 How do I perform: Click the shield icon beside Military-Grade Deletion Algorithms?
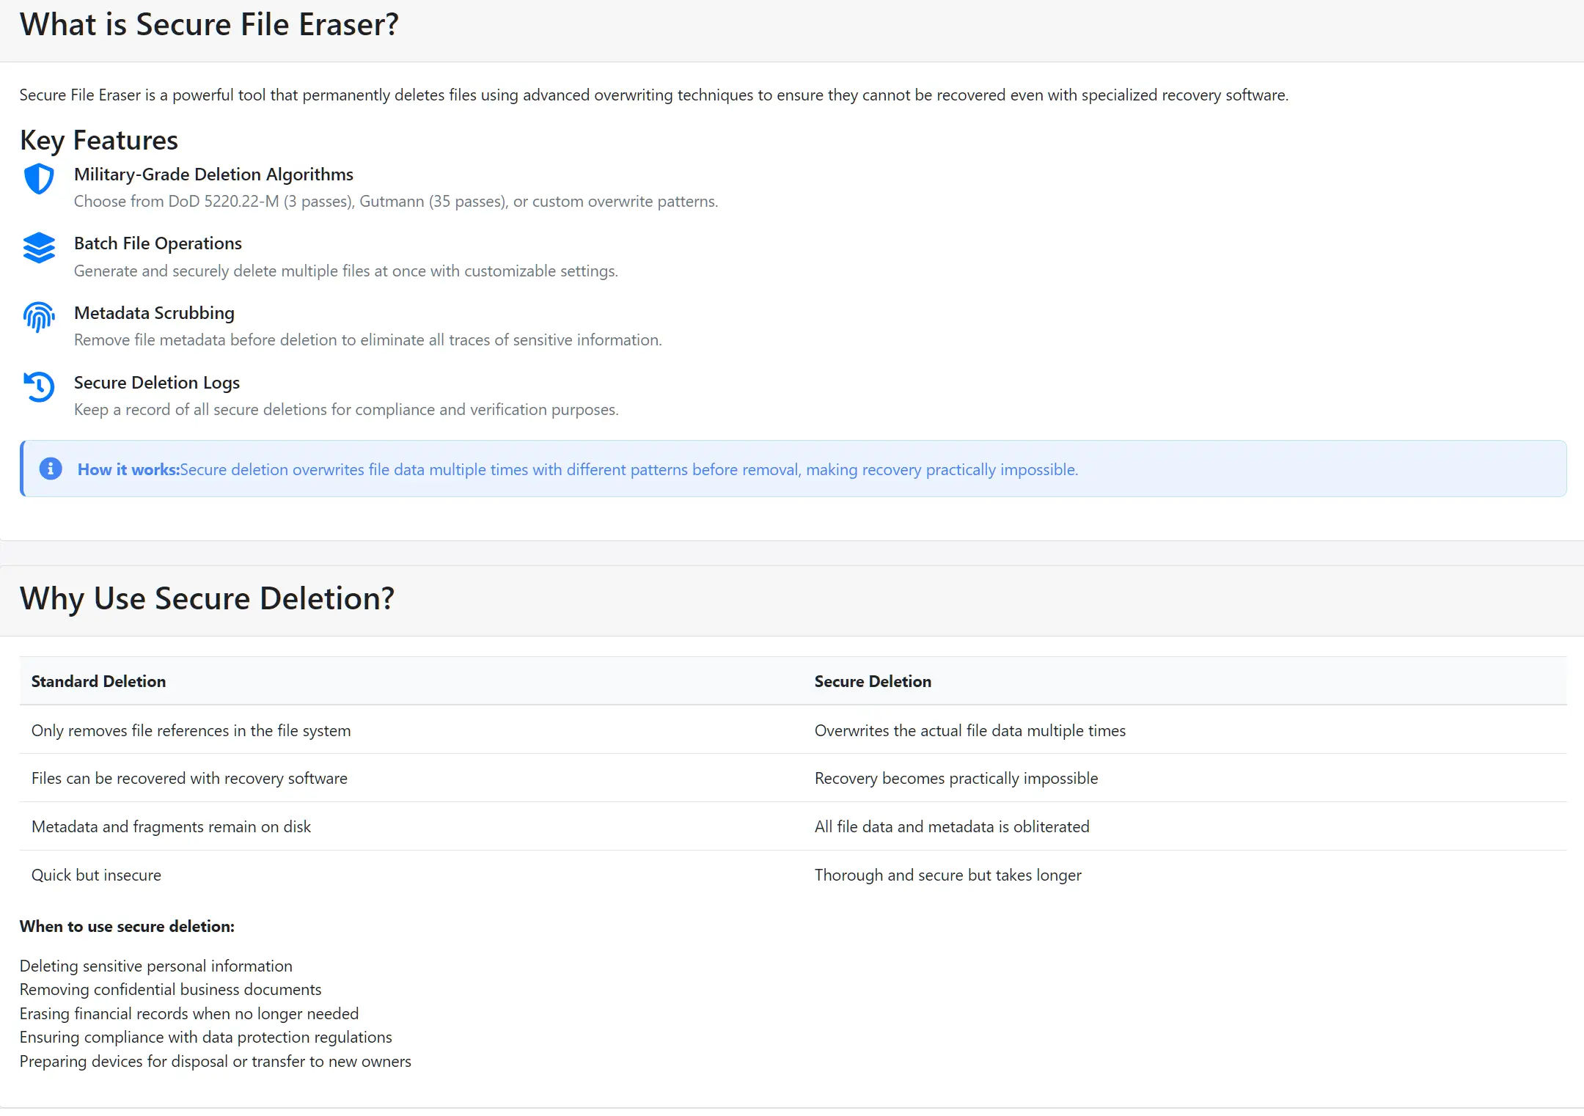click(39, 179)
